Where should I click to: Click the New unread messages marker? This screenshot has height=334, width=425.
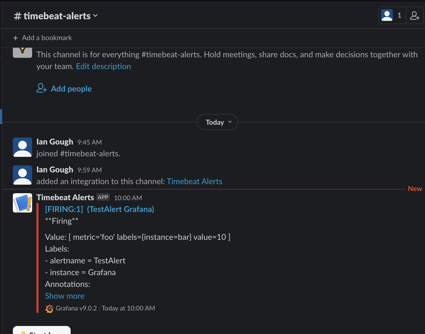(415, 189)
